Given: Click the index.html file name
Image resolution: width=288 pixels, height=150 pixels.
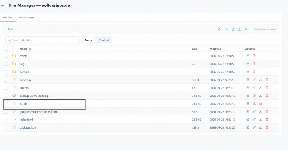Looking at the screenshot, I should click(26, 120).
